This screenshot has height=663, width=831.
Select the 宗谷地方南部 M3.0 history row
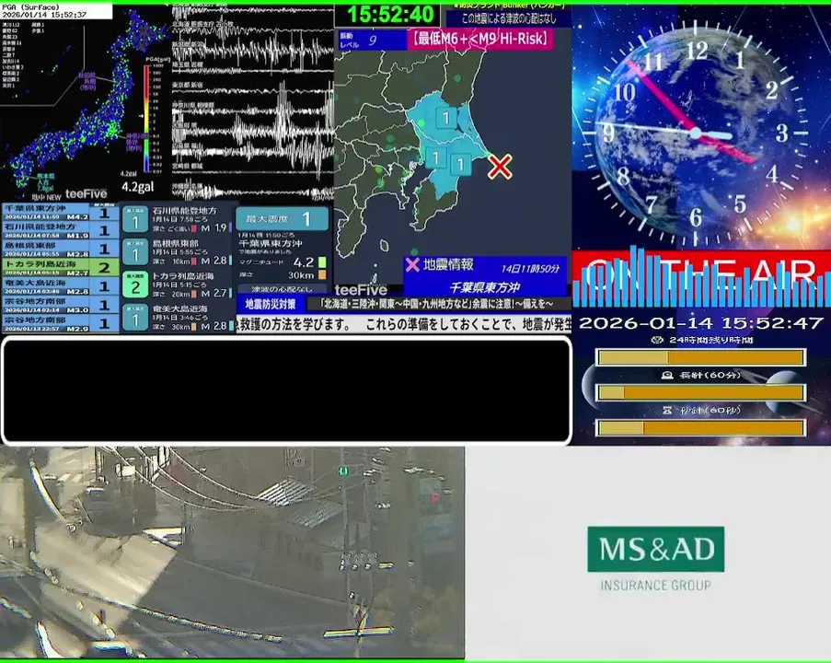60,305
